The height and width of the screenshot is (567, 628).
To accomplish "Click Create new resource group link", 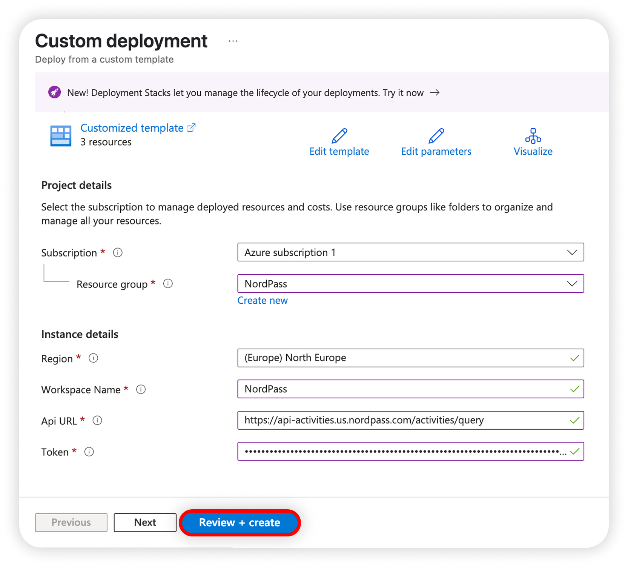I will [x=263, y=300].
